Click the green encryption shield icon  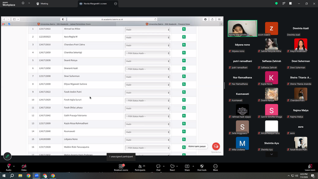tap(276, 3)
